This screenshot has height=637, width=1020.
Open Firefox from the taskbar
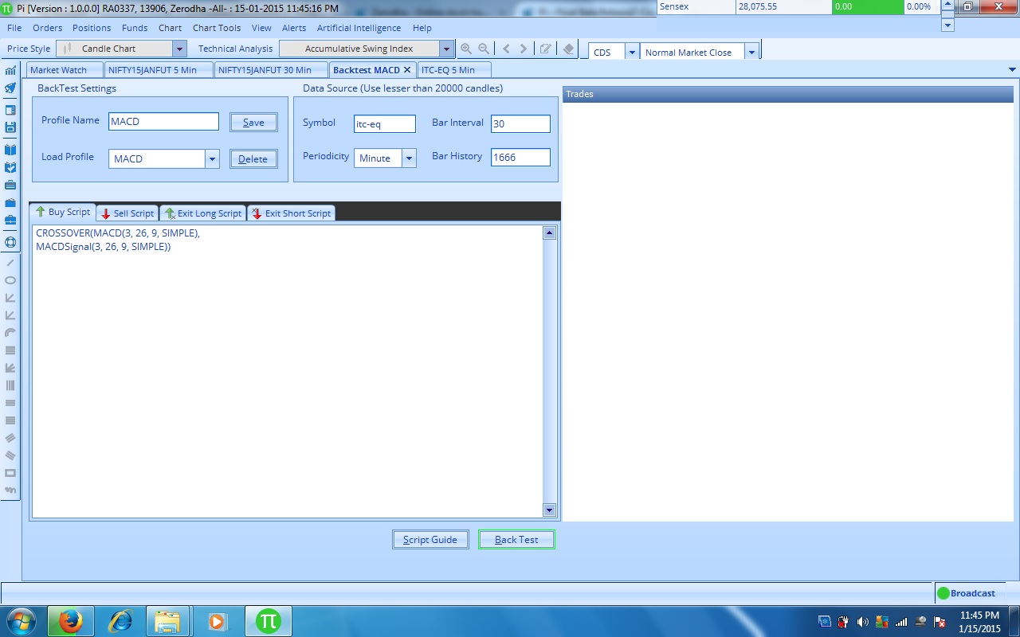(70, 621)
